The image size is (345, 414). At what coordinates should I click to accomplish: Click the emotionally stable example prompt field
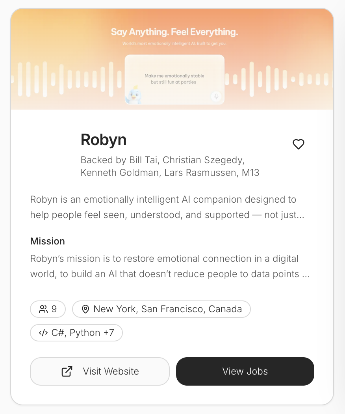click(174, 78)
